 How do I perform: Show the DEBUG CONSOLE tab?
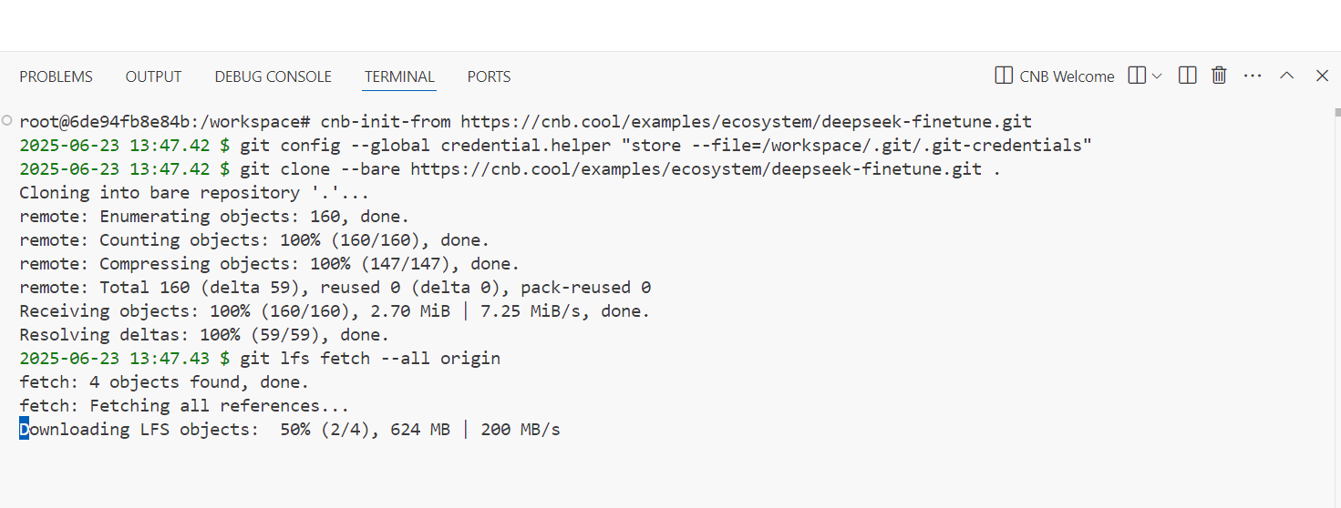[x=273, y=76]
